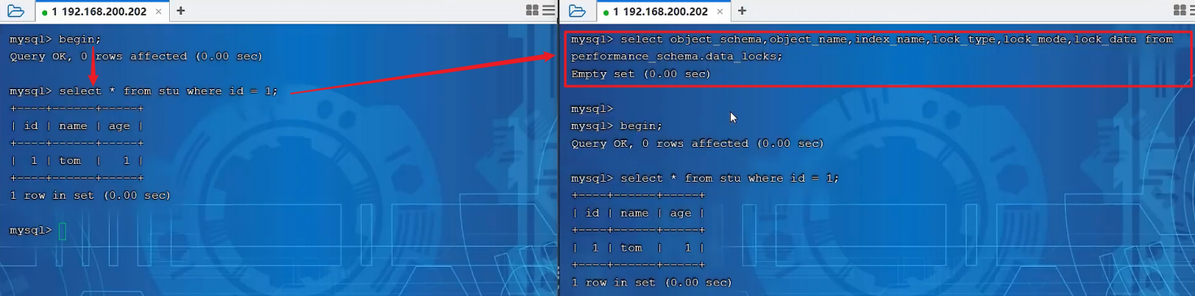Click "Empty set (0.00 sec)" in right terminal
Screen dimensions: 1195x296
click(641, 74)
